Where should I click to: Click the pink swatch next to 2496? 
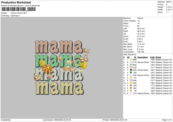(x=131, y=80)
